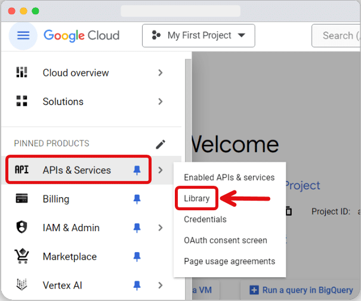Toggle the hamburger navigation menu
The height and width of the screenshot is (301, 361).
(23, 36)
